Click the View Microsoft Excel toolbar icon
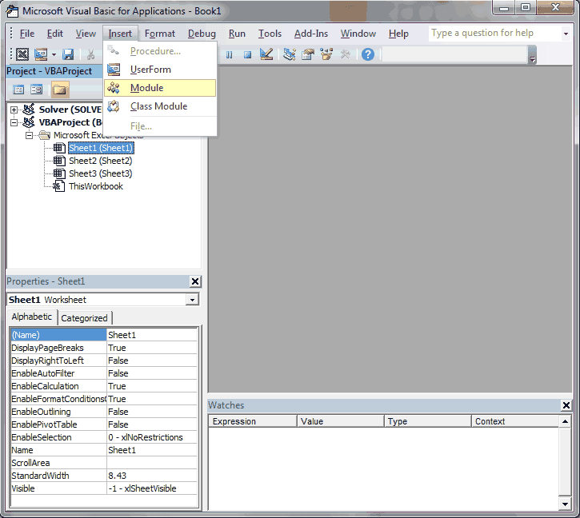Image resolution: width=580 pixels, height=518 pixels. click(22, 54)
